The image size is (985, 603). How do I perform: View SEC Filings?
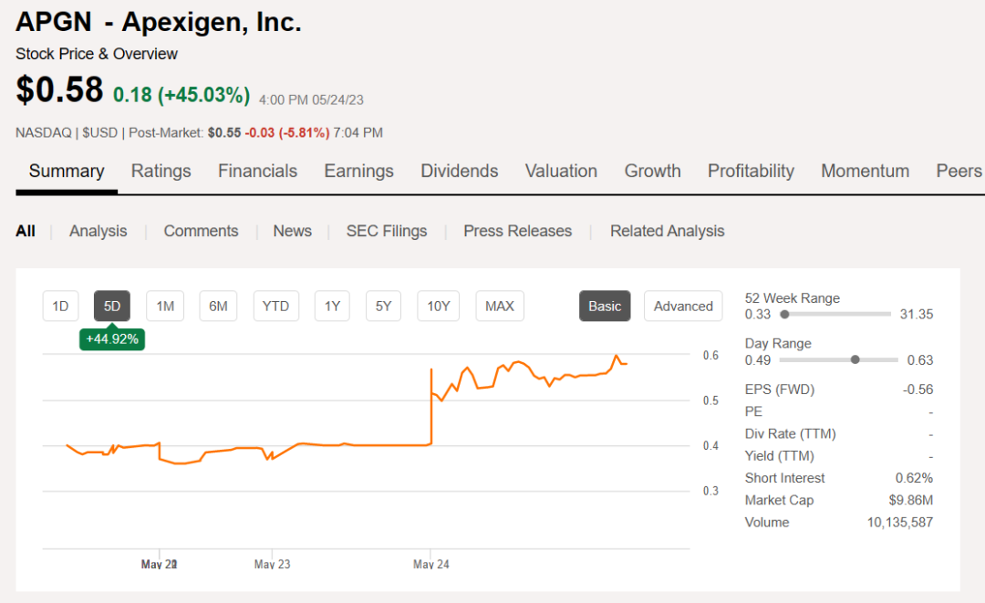point(387,231)
